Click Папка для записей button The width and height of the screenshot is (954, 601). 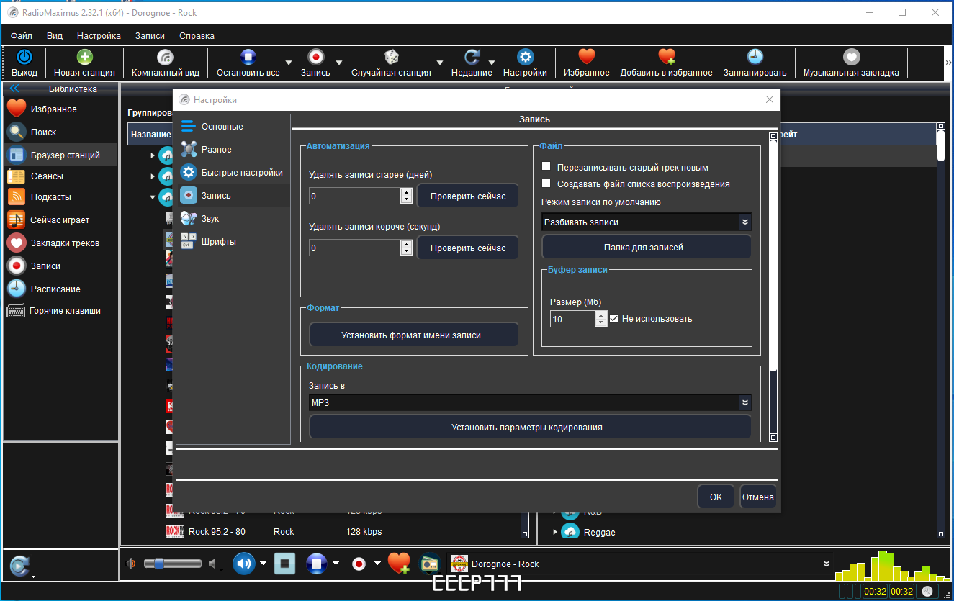(x=647, y=247)
